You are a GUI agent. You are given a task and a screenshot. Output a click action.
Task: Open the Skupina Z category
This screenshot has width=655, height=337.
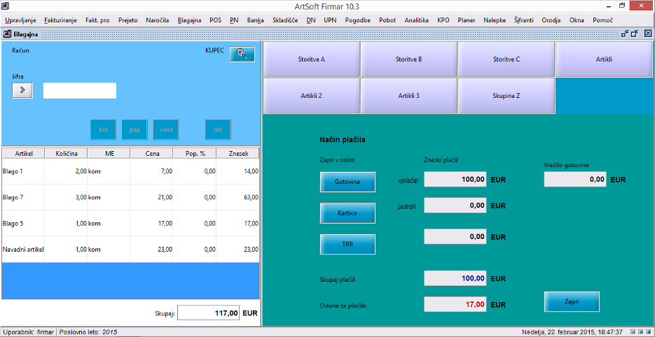point(506,96)
